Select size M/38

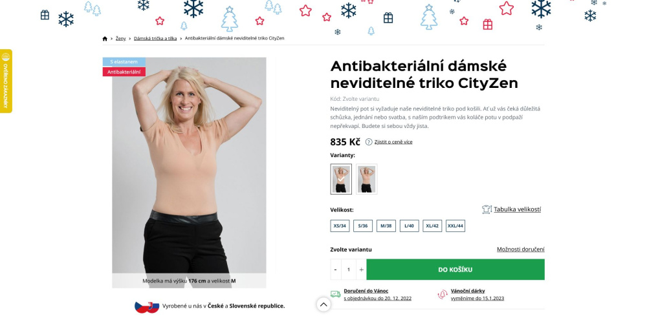tap(386, 226)
